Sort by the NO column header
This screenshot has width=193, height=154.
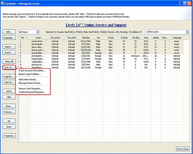coord(25,38)
